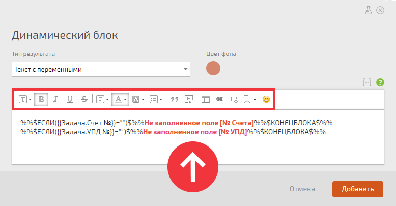396x206 pixels.
Task: Open the background color swatch
Action: coord(213,68)
